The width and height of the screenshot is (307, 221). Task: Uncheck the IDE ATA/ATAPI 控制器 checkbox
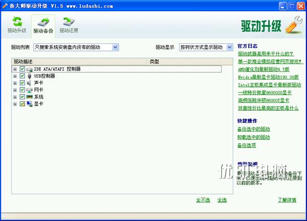(23, 69)
